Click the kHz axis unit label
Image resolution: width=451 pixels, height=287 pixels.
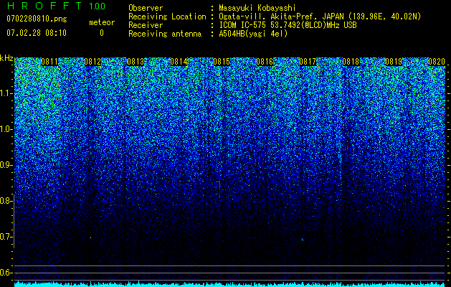[x=6, y=58]
